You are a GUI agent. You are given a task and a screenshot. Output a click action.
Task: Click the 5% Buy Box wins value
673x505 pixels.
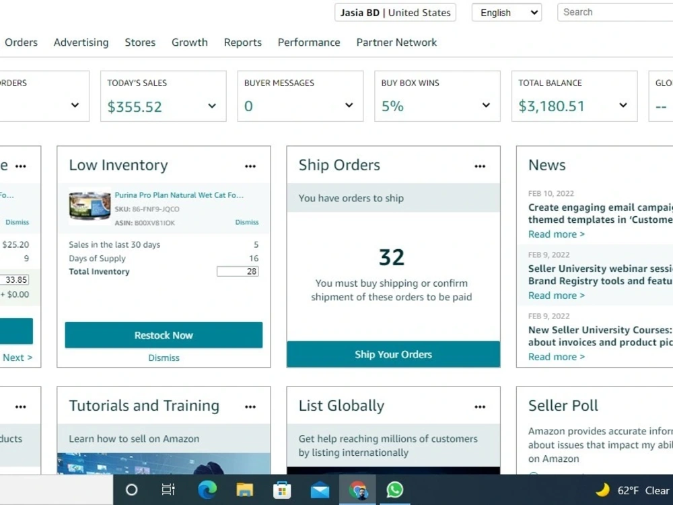(x=392, y=106)
